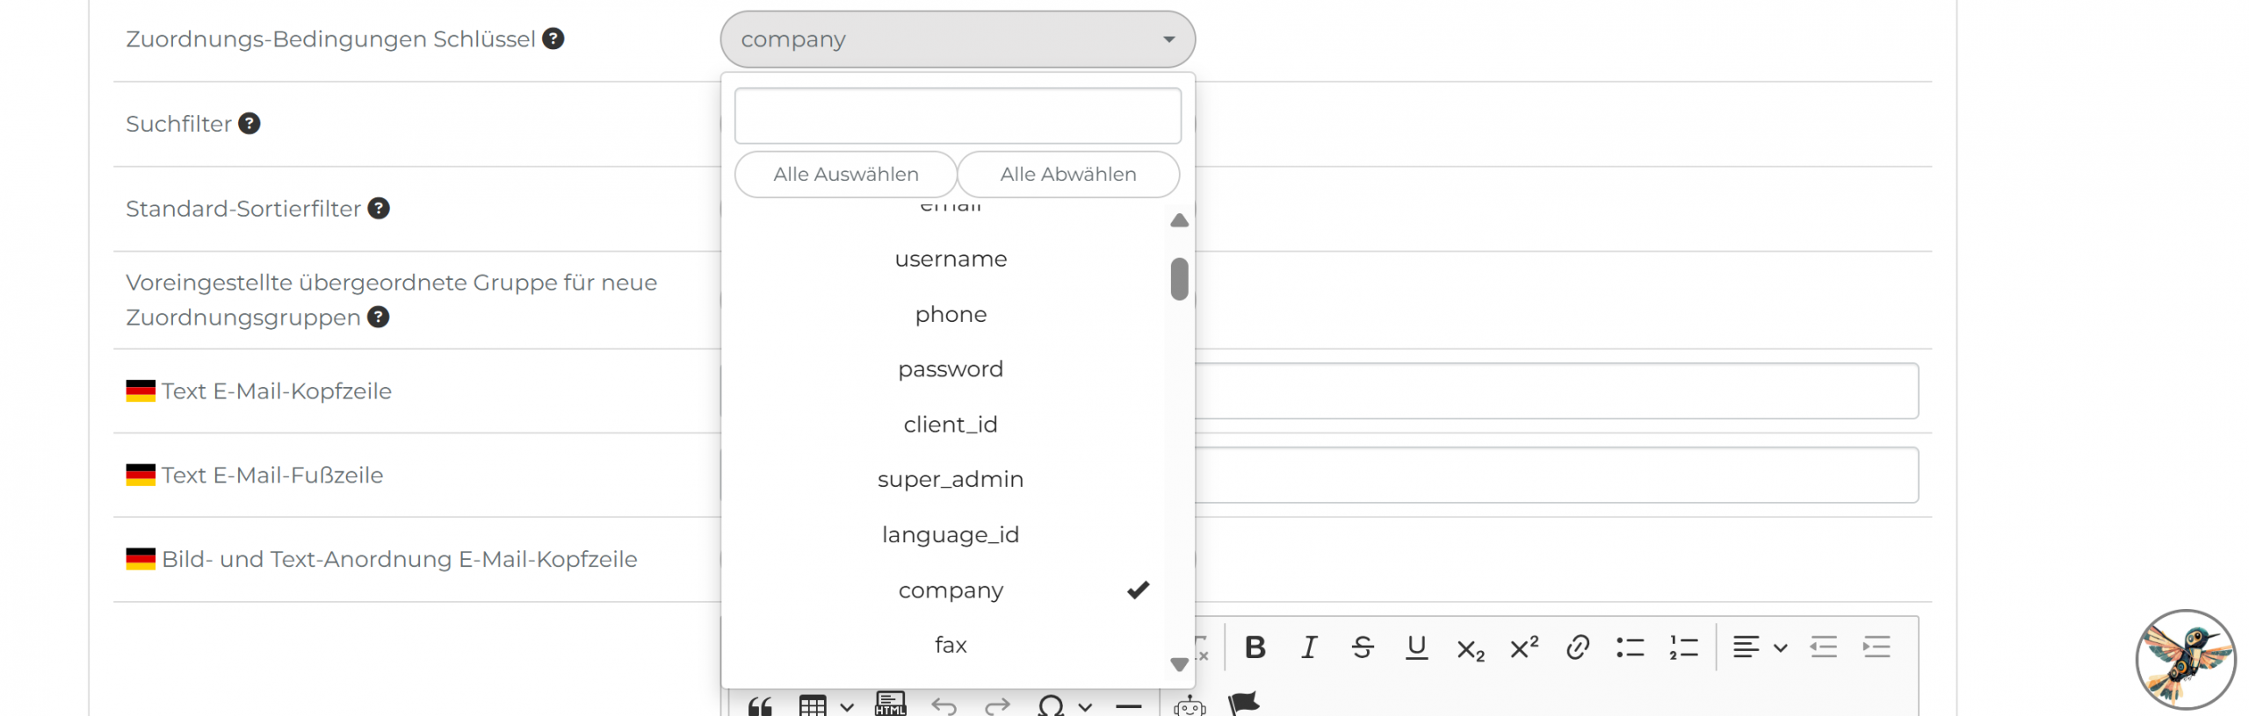Create a bulleted list
Screen dimensions: 2249x716
pos(1630,648)
